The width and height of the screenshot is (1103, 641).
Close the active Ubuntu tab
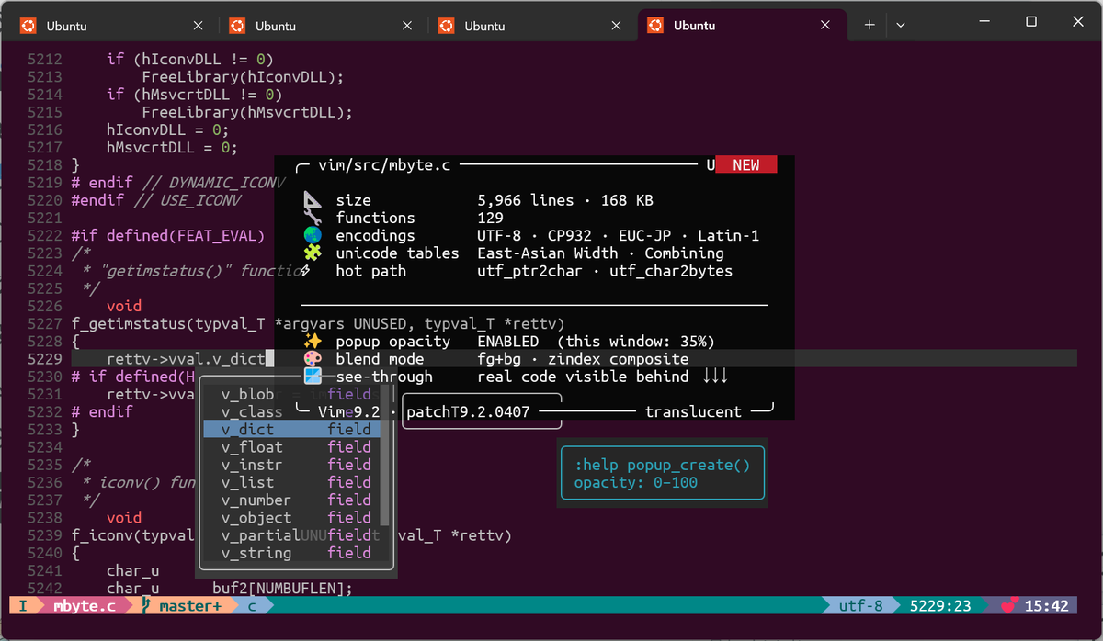tap(827, 26)
